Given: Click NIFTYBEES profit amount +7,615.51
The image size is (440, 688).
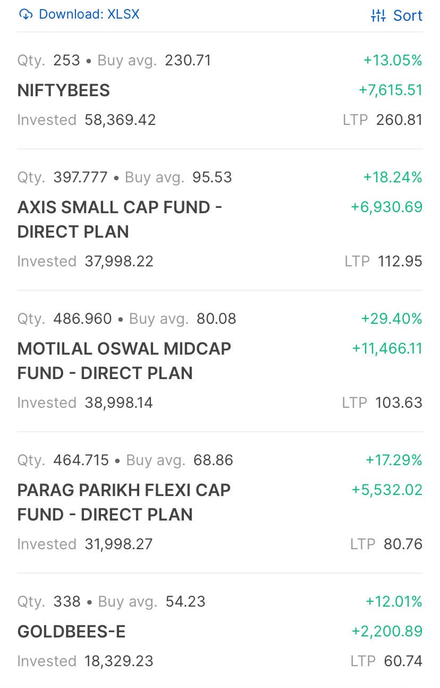Looking at the screenshot, I should pos(391,90).
